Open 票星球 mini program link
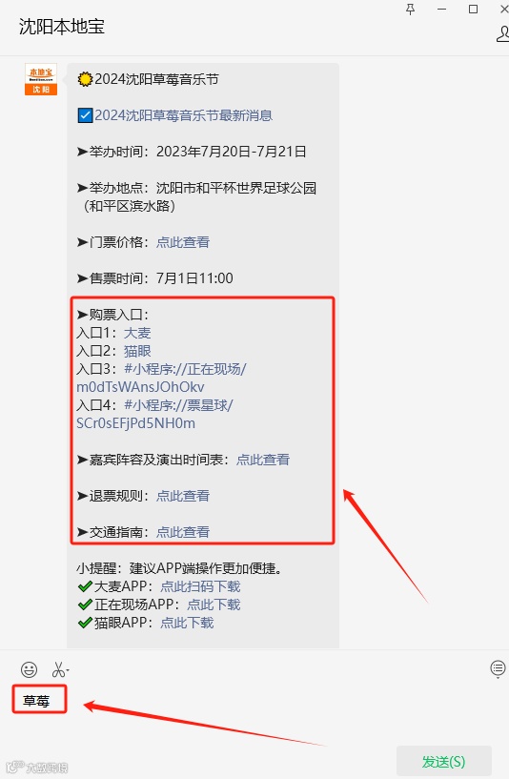 pos(154,415)
